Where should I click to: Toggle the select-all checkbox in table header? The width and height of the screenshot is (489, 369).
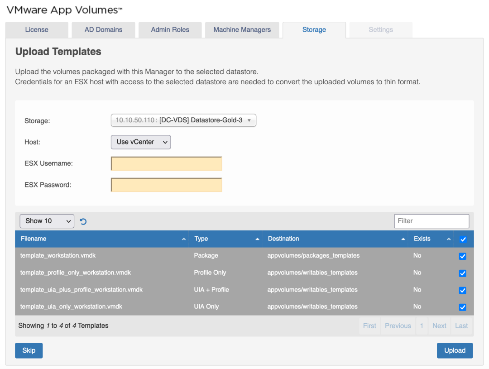coord(463,240)
